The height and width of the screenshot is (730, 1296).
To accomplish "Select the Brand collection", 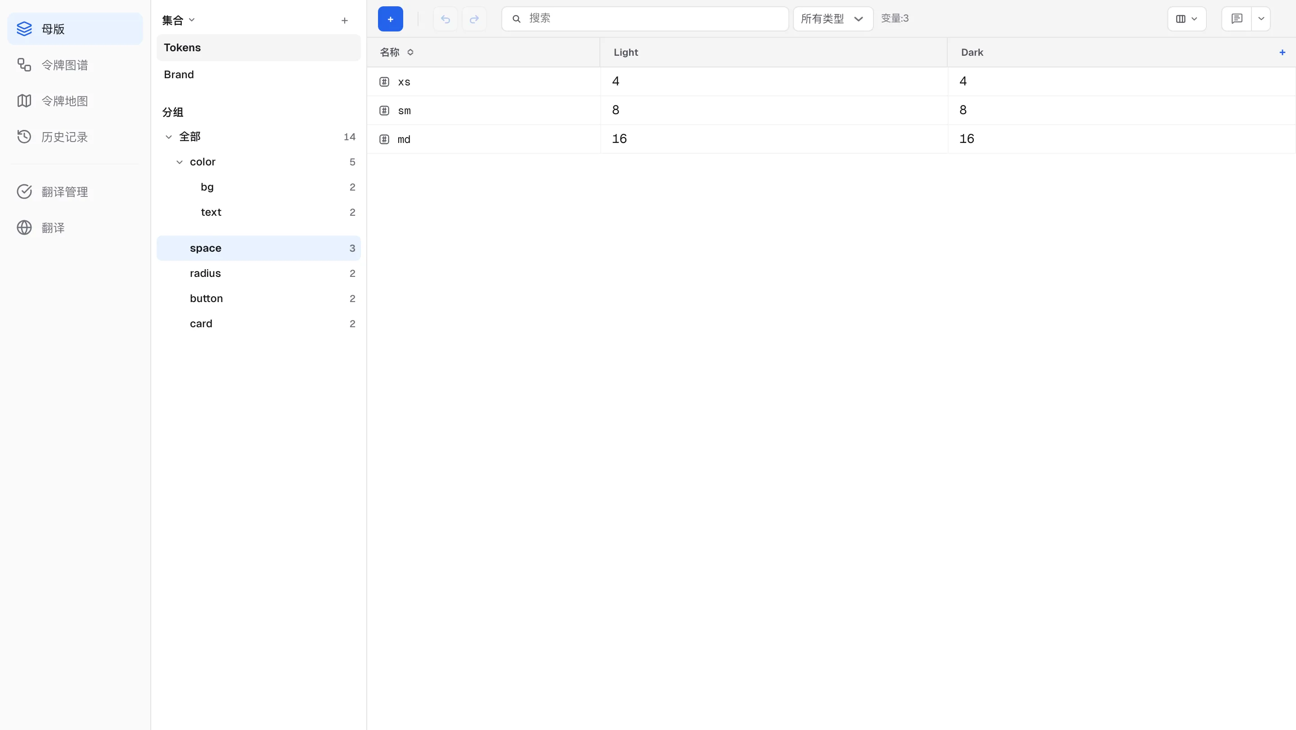I will [259, 75].
